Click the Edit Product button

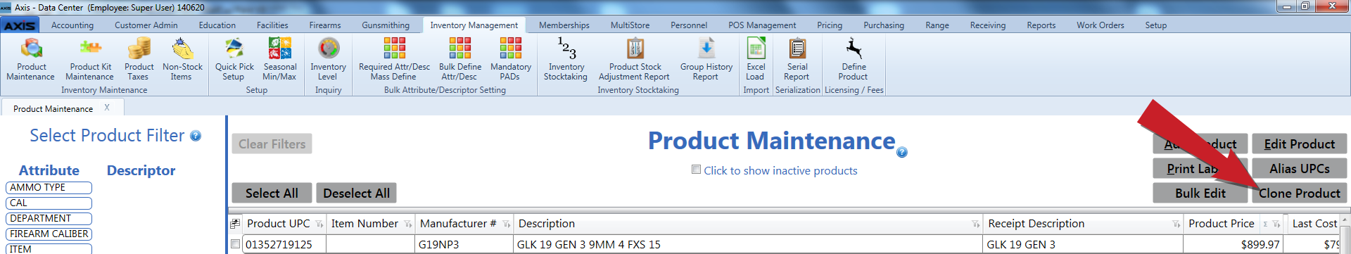(1299, 144)
